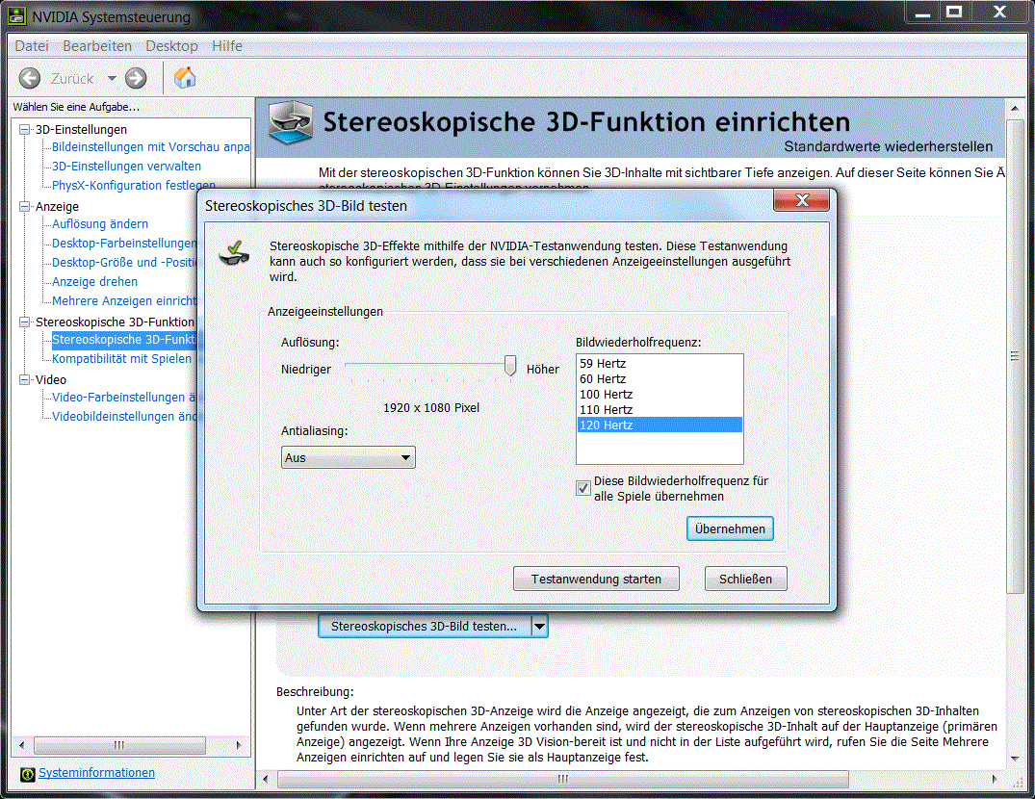Open the Hilfe menu
This screenshot has width=1035, height=799.
tap(227, 46)
